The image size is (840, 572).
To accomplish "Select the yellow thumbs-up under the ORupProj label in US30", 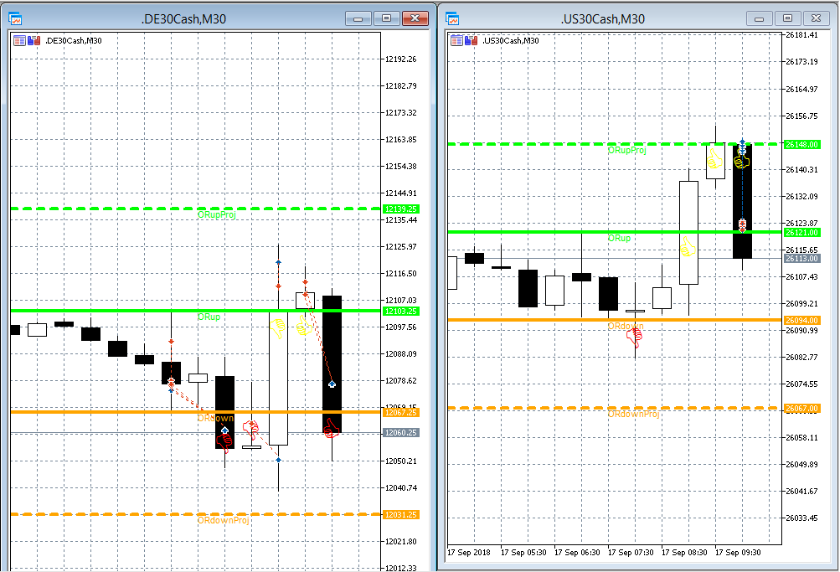I will click(714, 158).
